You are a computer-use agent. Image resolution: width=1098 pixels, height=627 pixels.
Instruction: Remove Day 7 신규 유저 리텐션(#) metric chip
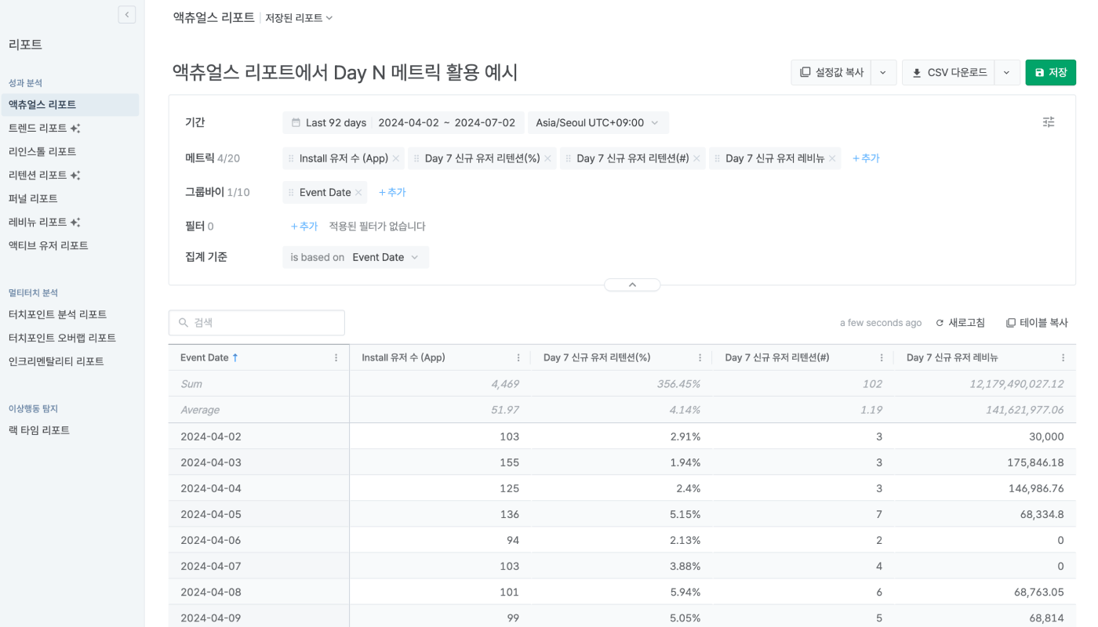click(696, 158)
